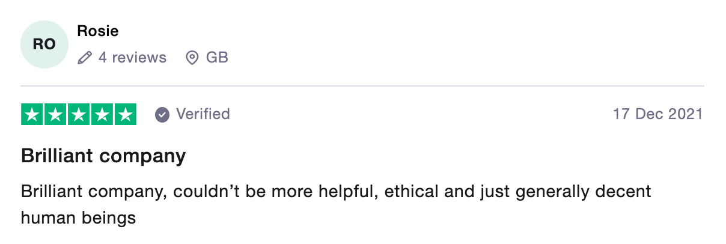Click the fifth green rating star
Image resolution: width=726 pixels, height=244 pixels.
(x=125, y=114)
